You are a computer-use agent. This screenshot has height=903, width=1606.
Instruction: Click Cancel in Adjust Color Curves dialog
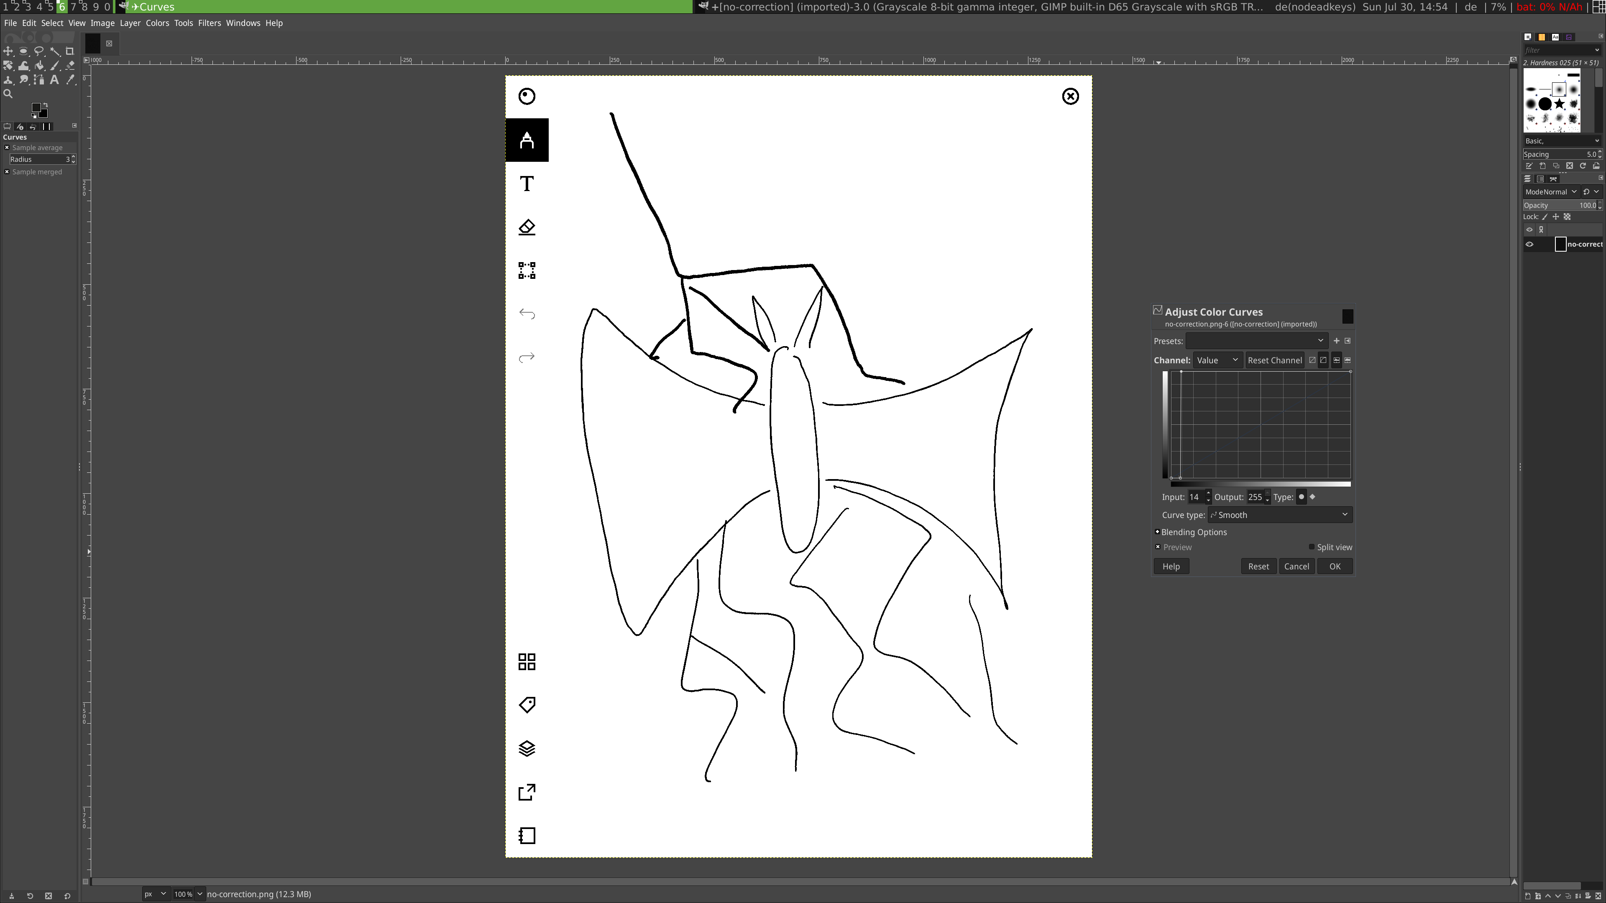pos(1297,566)
